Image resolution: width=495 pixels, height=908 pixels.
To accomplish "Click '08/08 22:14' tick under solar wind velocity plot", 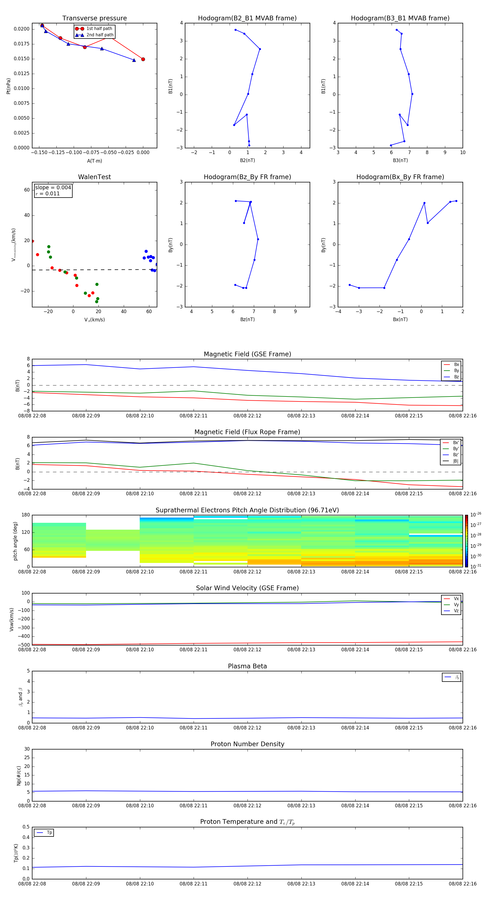I will coord(355,650).
